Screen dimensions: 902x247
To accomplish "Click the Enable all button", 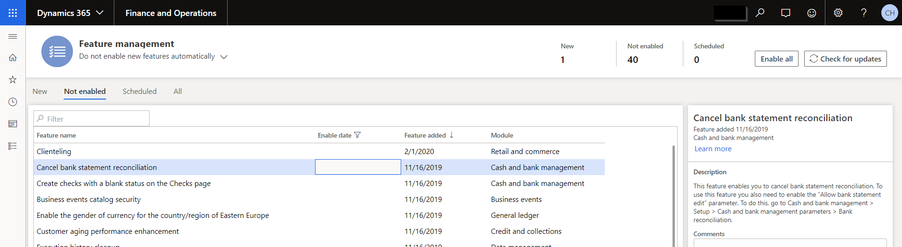I will pos(776,59).
